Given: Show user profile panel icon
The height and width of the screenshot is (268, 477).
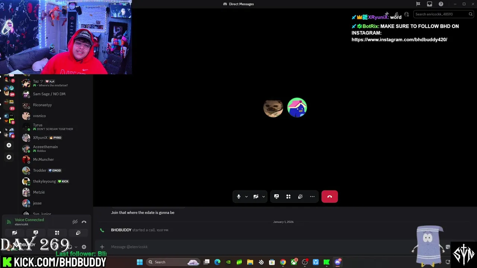Looking at the screenshot, I should [407, 14].
